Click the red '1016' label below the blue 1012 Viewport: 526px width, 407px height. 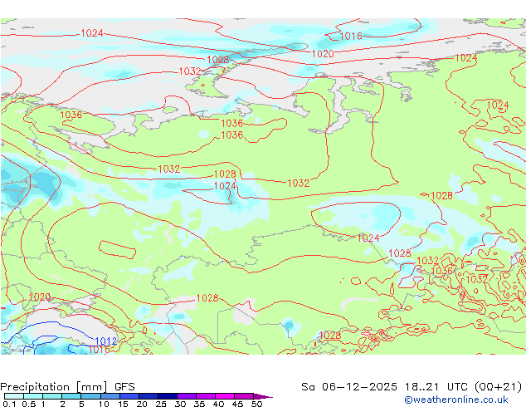pyautogui.click(x=99, y=350)
